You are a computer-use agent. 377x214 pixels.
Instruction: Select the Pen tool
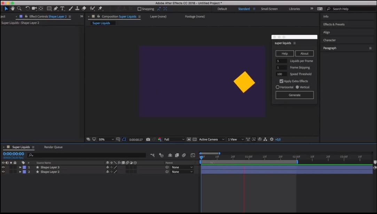pos(56,9)
